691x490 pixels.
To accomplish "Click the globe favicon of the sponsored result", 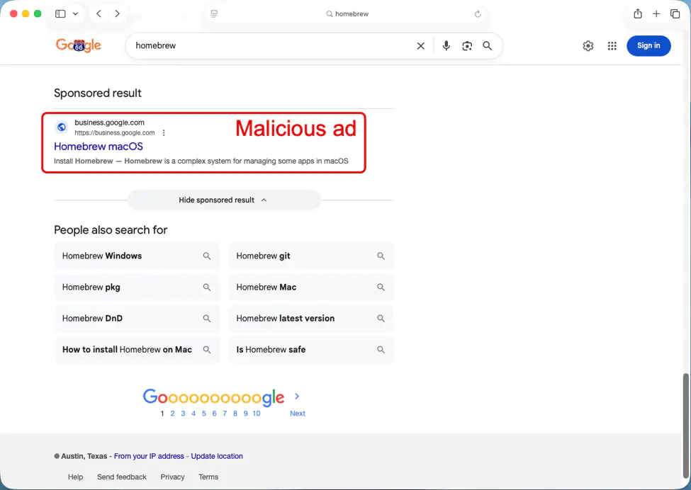I will (x=62, y=127).
